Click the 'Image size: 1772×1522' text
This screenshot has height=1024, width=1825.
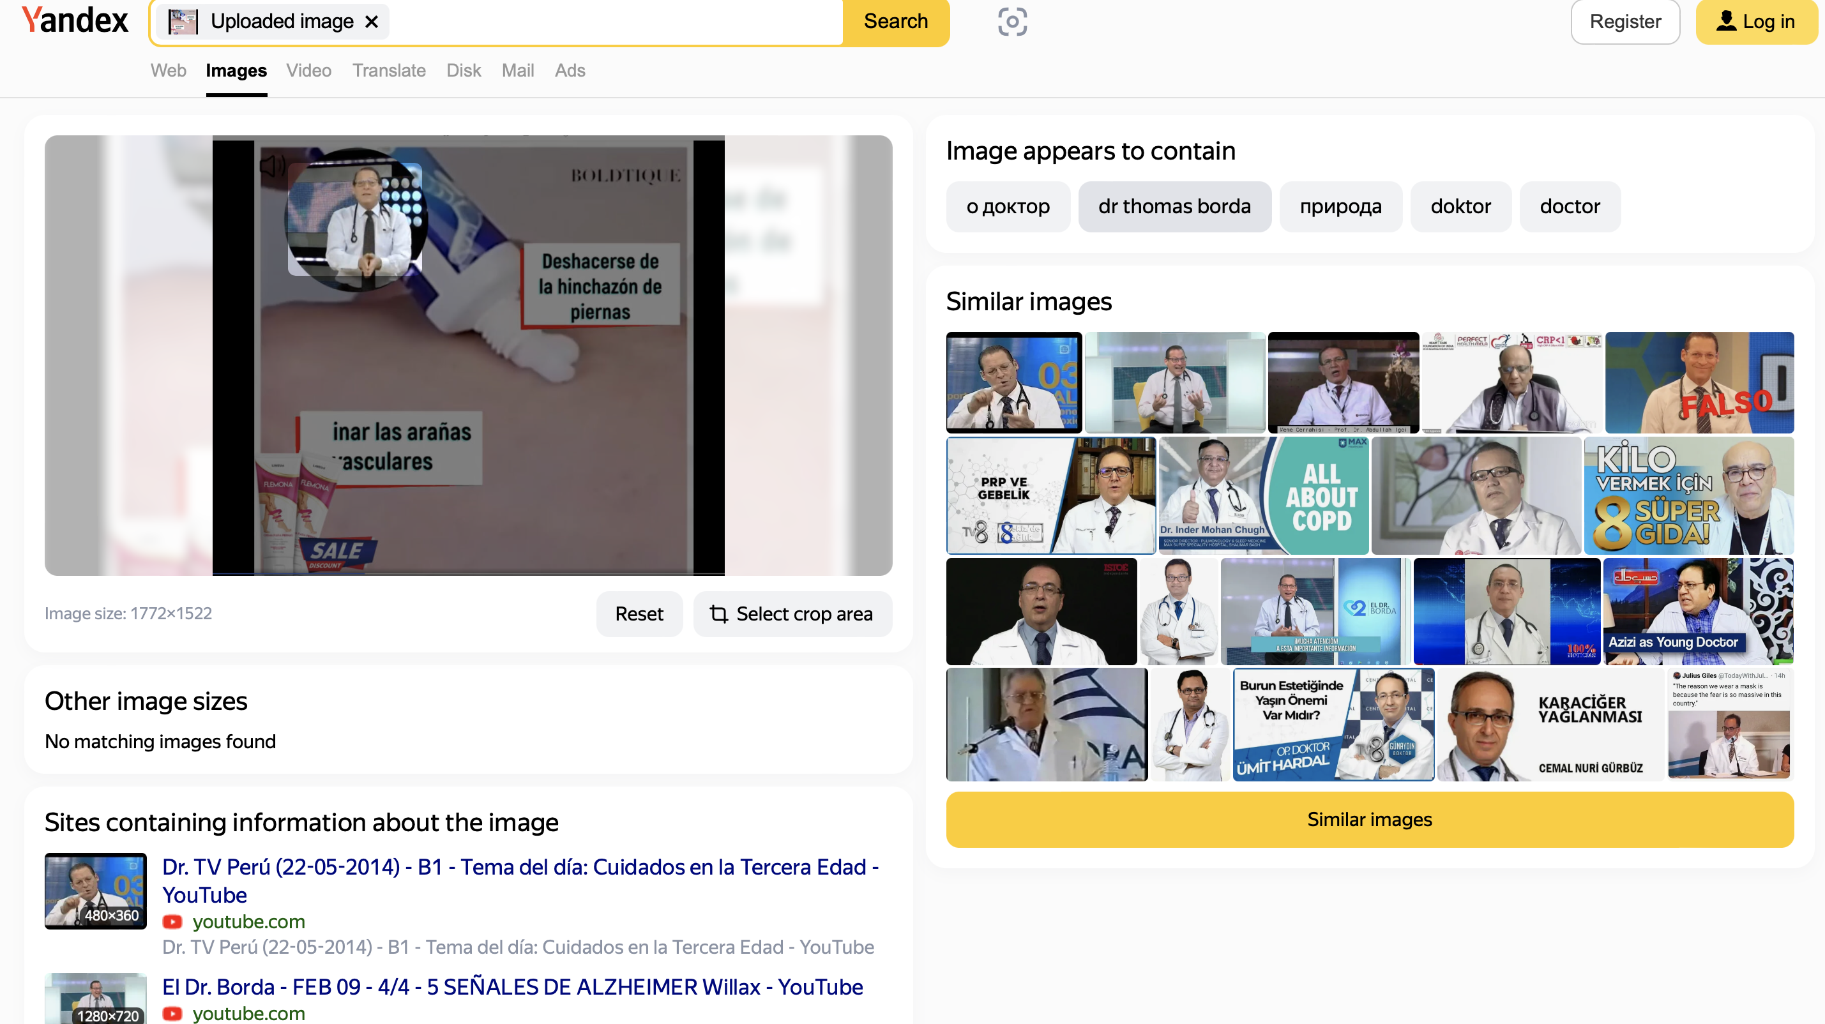(128, 614)
